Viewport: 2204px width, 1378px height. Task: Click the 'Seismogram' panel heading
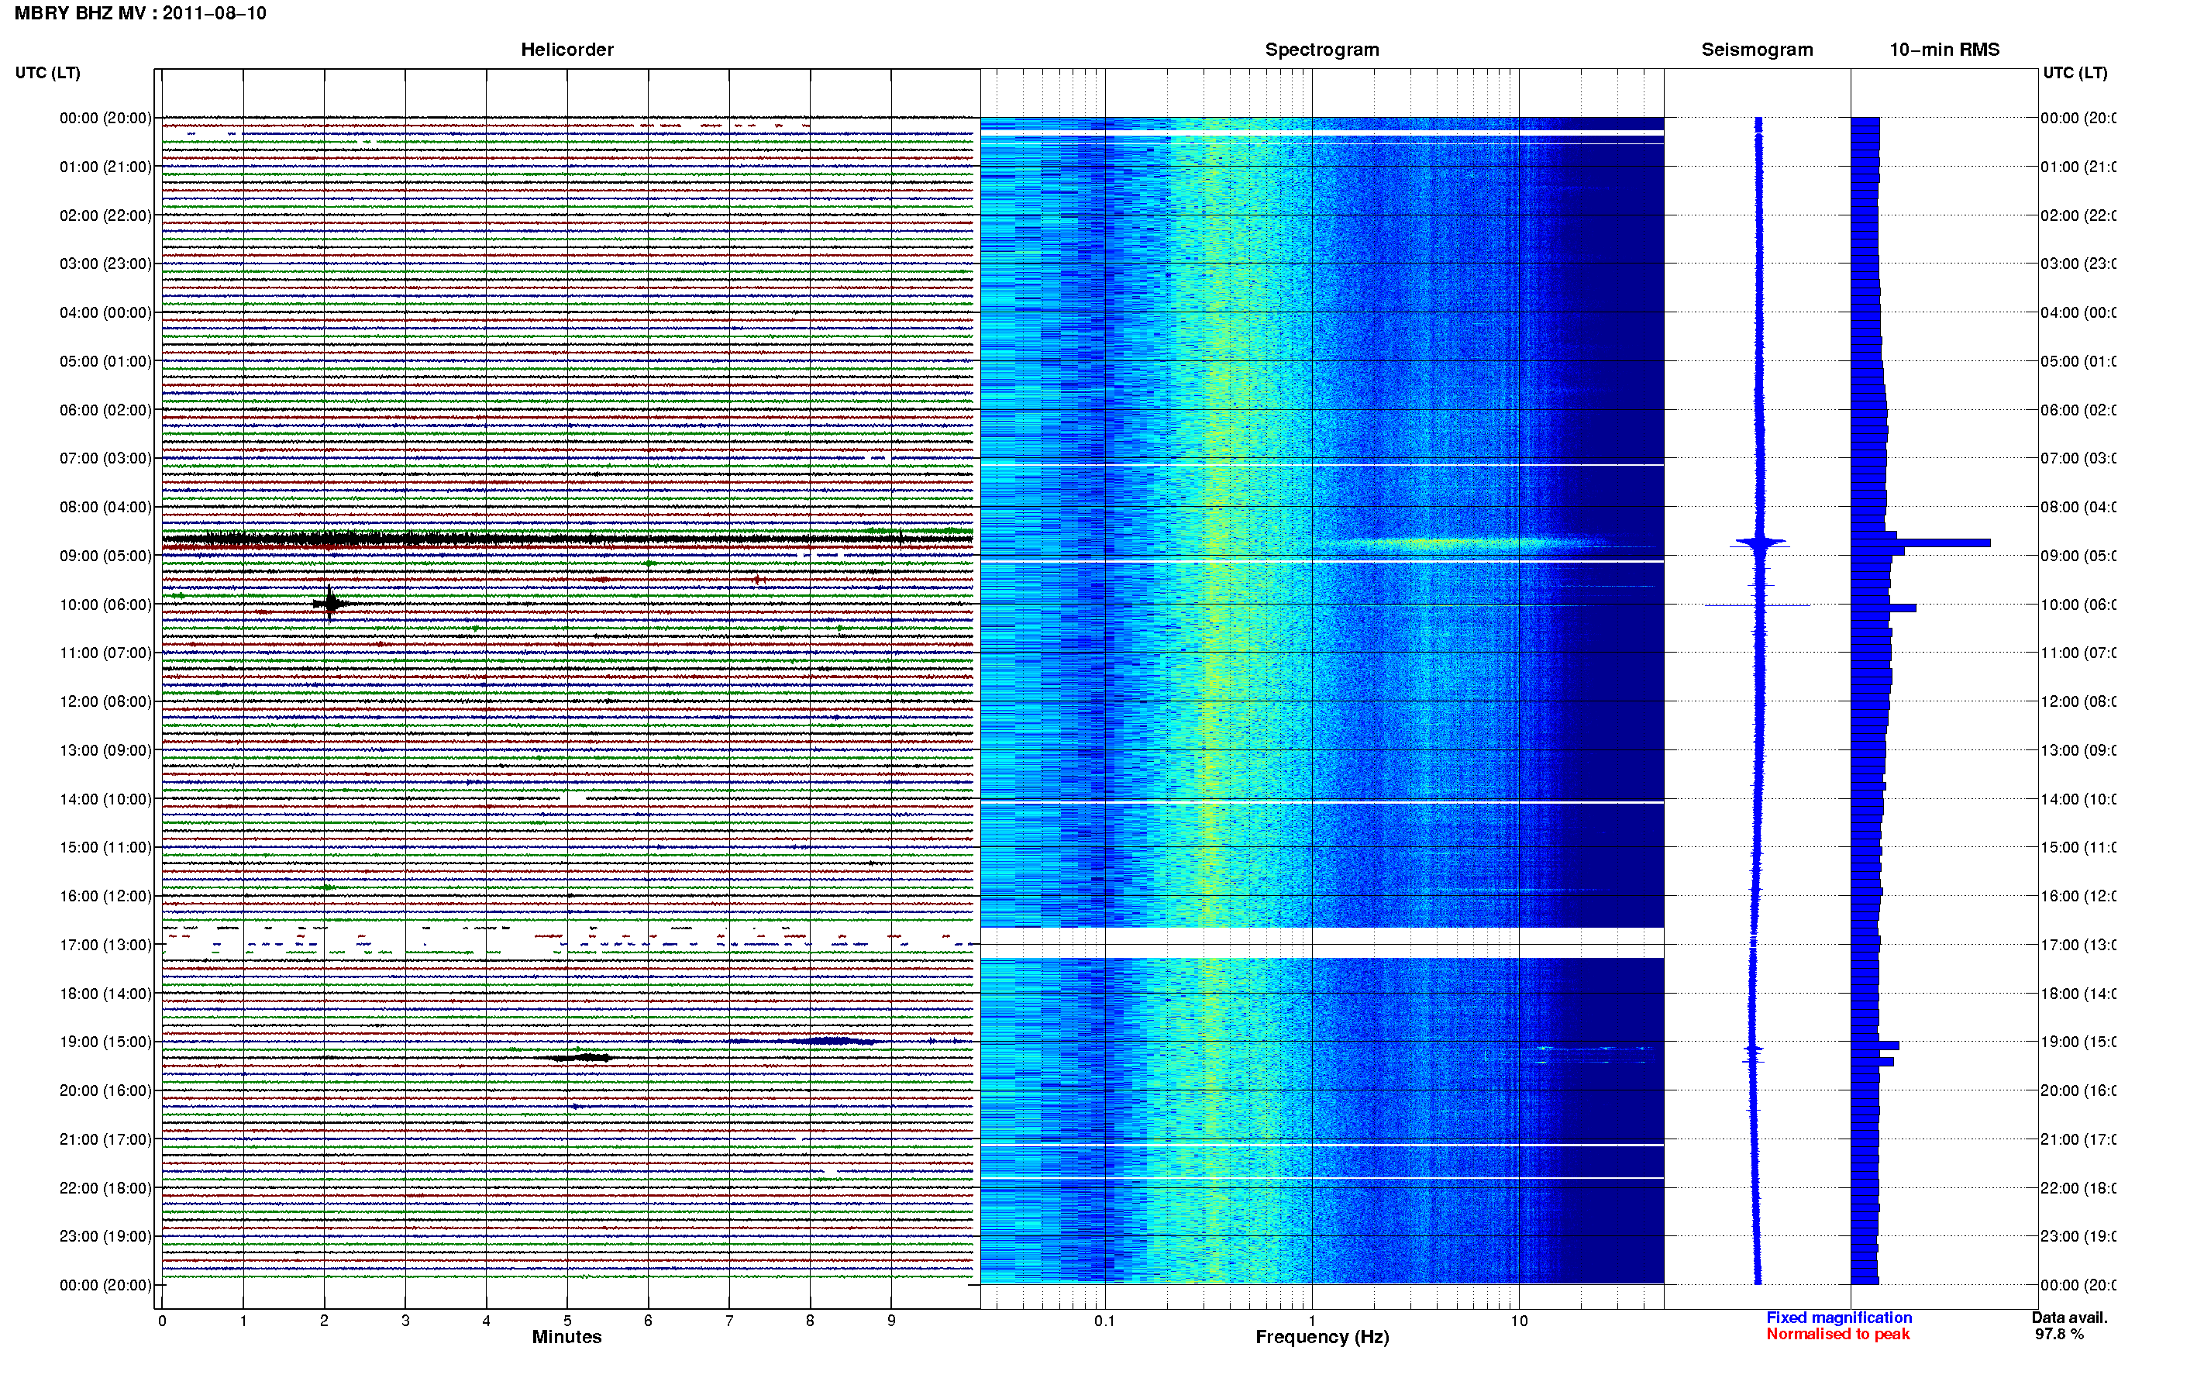pos(1757,50)
